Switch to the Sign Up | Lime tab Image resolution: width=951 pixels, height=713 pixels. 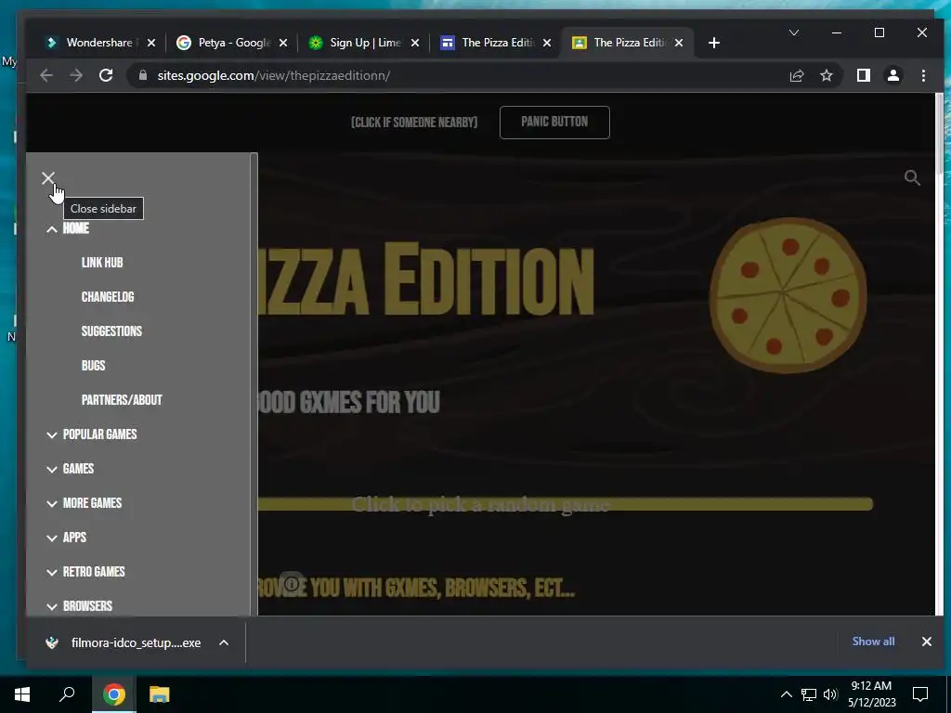(365, 43)
